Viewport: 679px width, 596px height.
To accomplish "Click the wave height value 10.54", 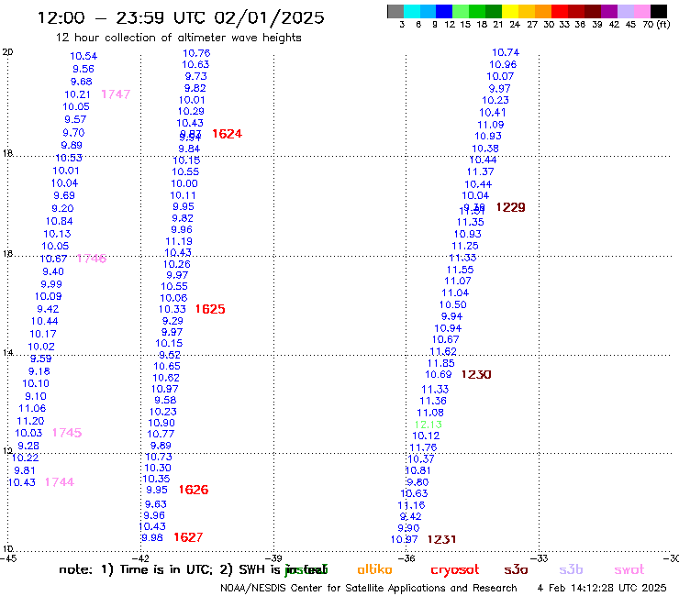I will [x=83, y=56].
